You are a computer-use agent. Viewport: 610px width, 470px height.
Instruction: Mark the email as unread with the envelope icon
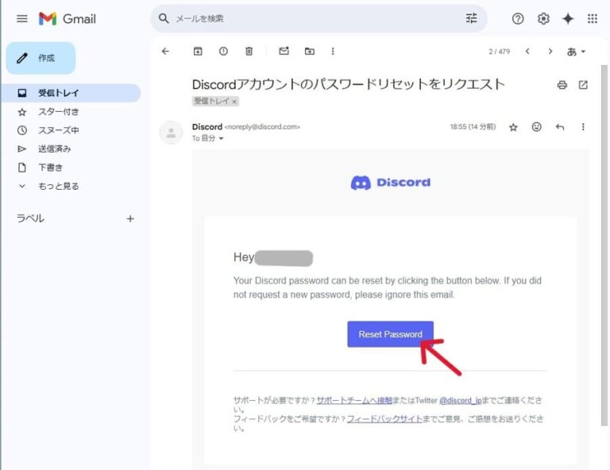click(284, 51)
